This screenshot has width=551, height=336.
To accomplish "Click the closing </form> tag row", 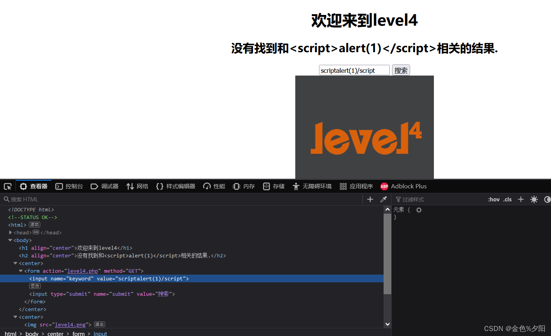I will tap(192, 301).
